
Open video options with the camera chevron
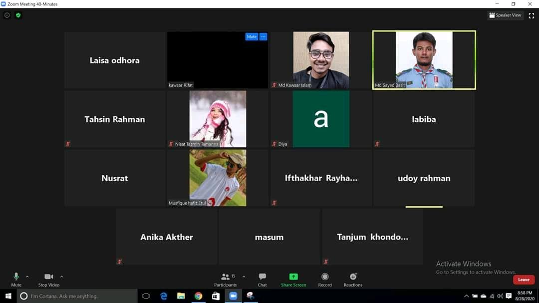coord(62,276)
